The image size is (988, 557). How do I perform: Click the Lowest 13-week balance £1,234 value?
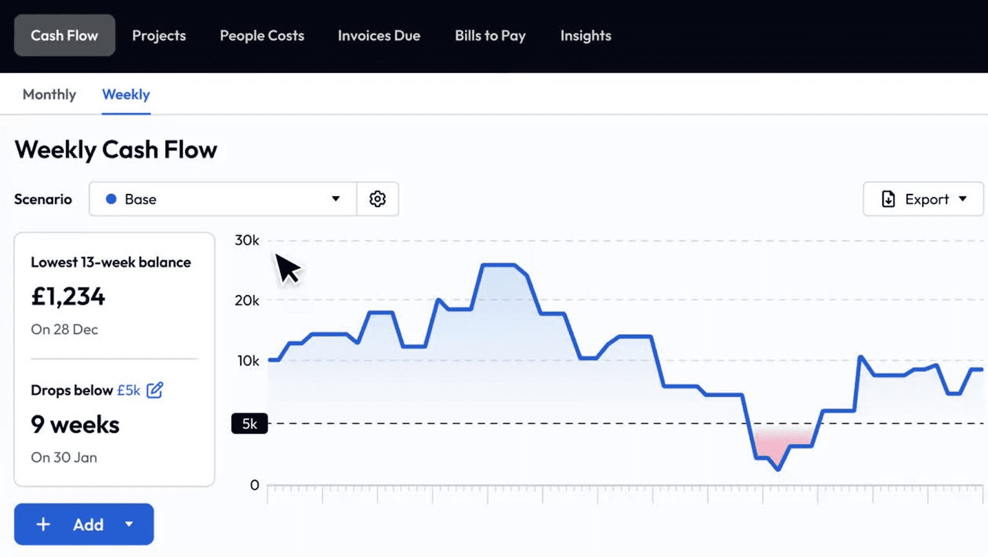(x=68, y=296)
